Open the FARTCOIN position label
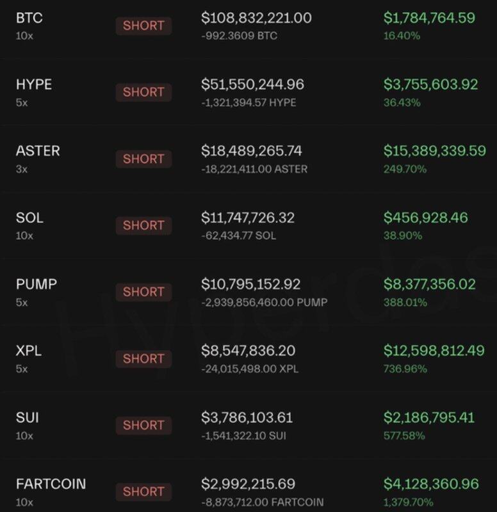The image size is (497, 512). point(51,484)
